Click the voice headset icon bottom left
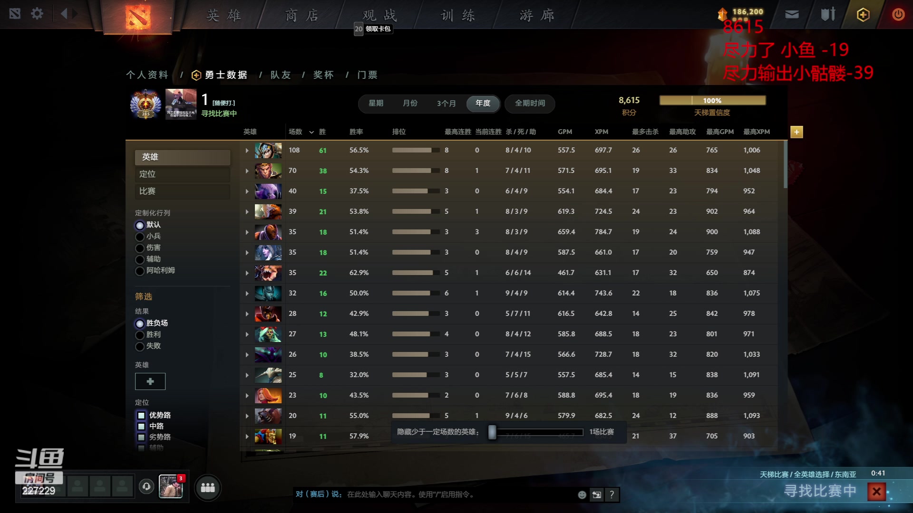The width and height of the screenshot is (913, 513). (146, 486)
